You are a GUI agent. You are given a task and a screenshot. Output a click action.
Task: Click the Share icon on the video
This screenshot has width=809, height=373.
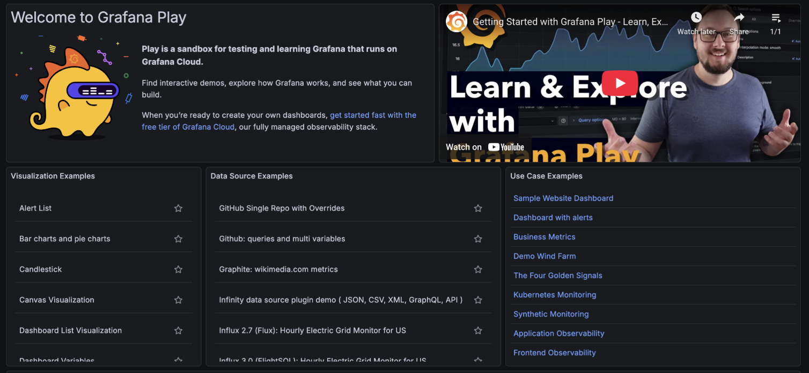739,17
